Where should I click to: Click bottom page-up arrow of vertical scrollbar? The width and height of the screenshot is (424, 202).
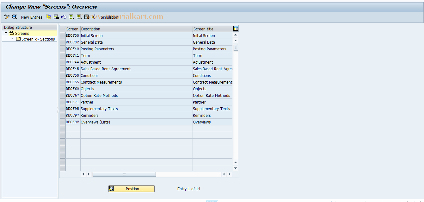(236, 162)
